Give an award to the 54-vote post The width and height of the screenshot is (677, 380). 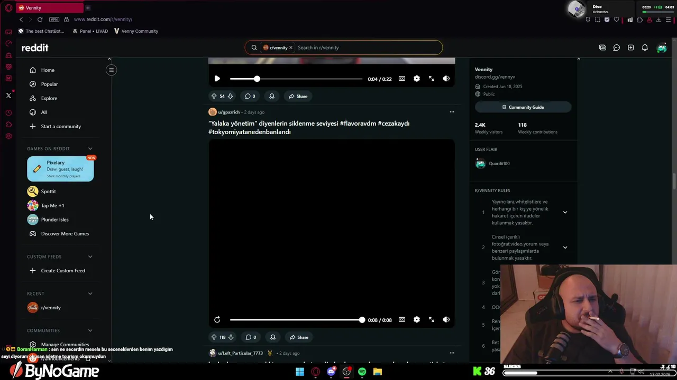(271, 96)
